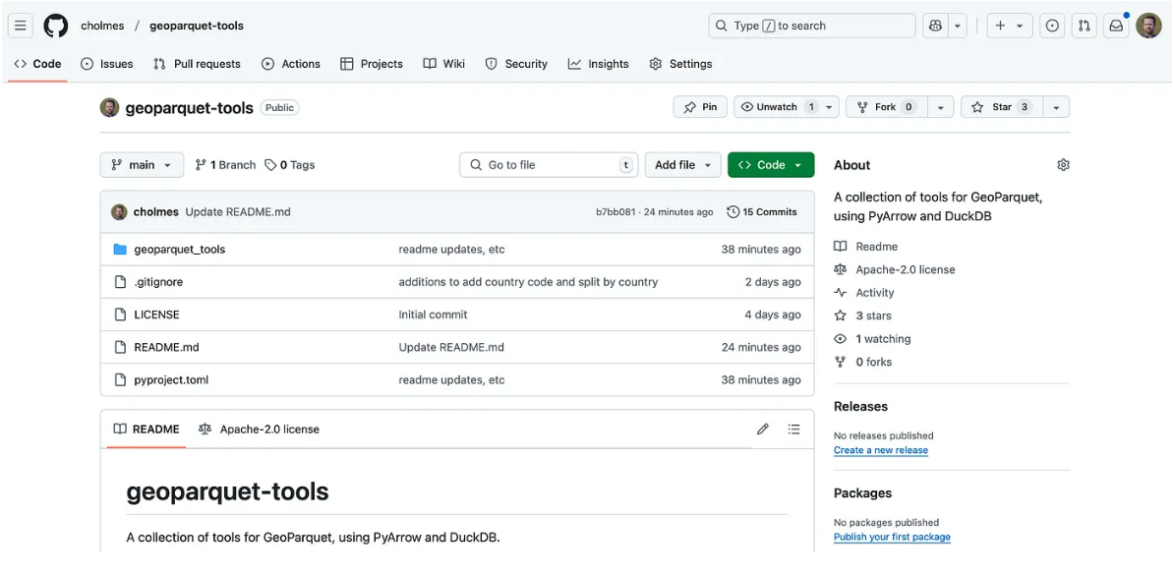Pin the repository to profile
The image size is (1173, 572).
point(700,107)
